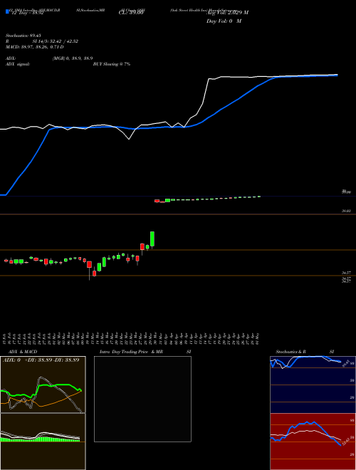Click 'ADX: 0 +DY: 38.89 -DY: 38.89' header
The image size is (356, 470).
click(41, 360)
